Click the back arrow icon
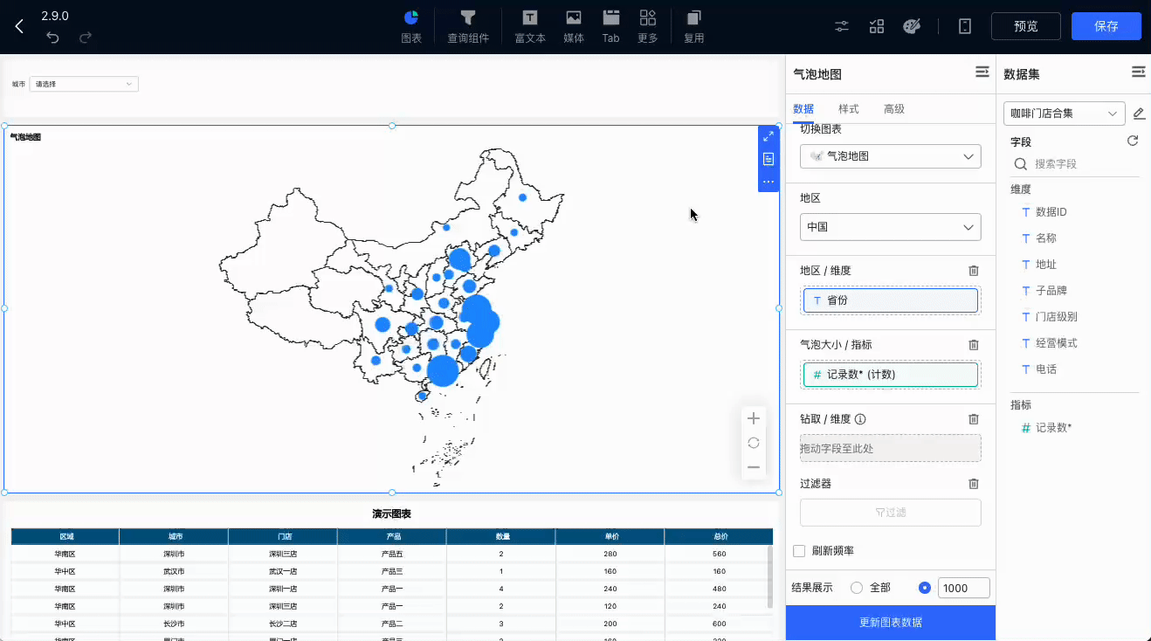 point(19,26)
